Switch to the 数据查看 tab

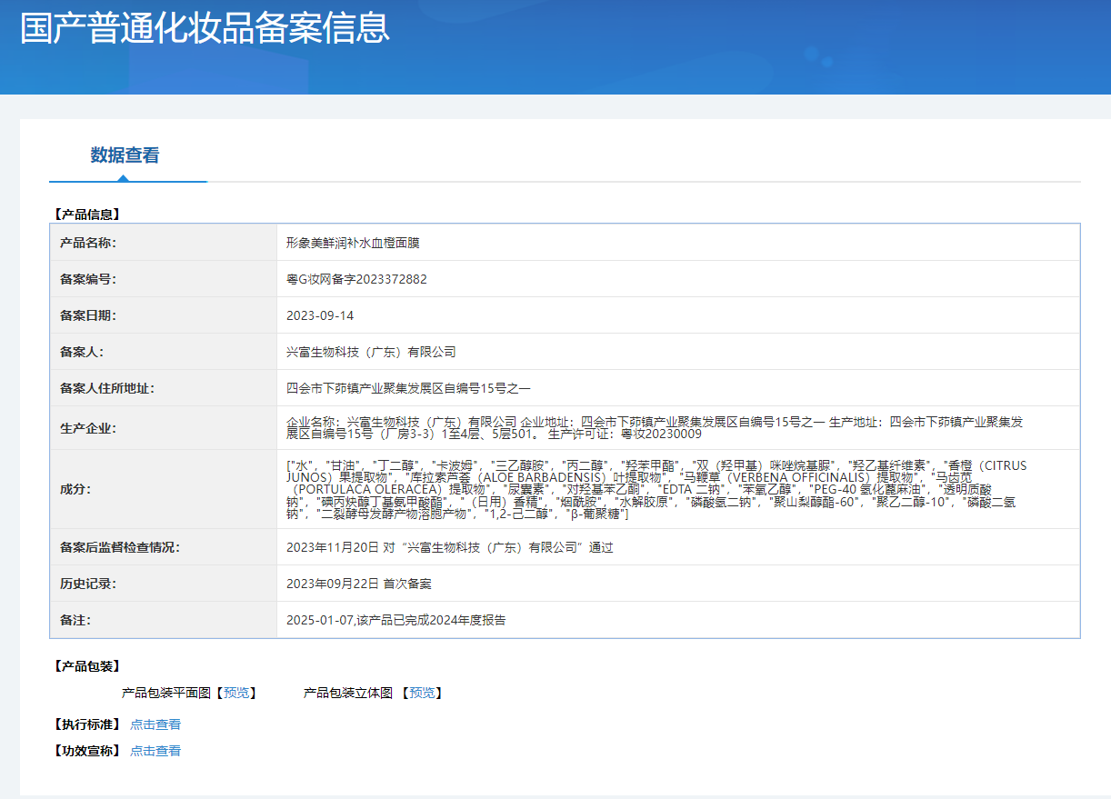pos(125,155)
